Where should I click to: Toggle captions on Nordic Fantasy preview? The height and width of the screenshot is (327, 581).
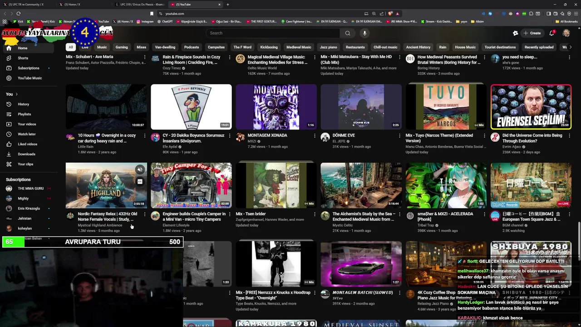[x=140, y=181]
